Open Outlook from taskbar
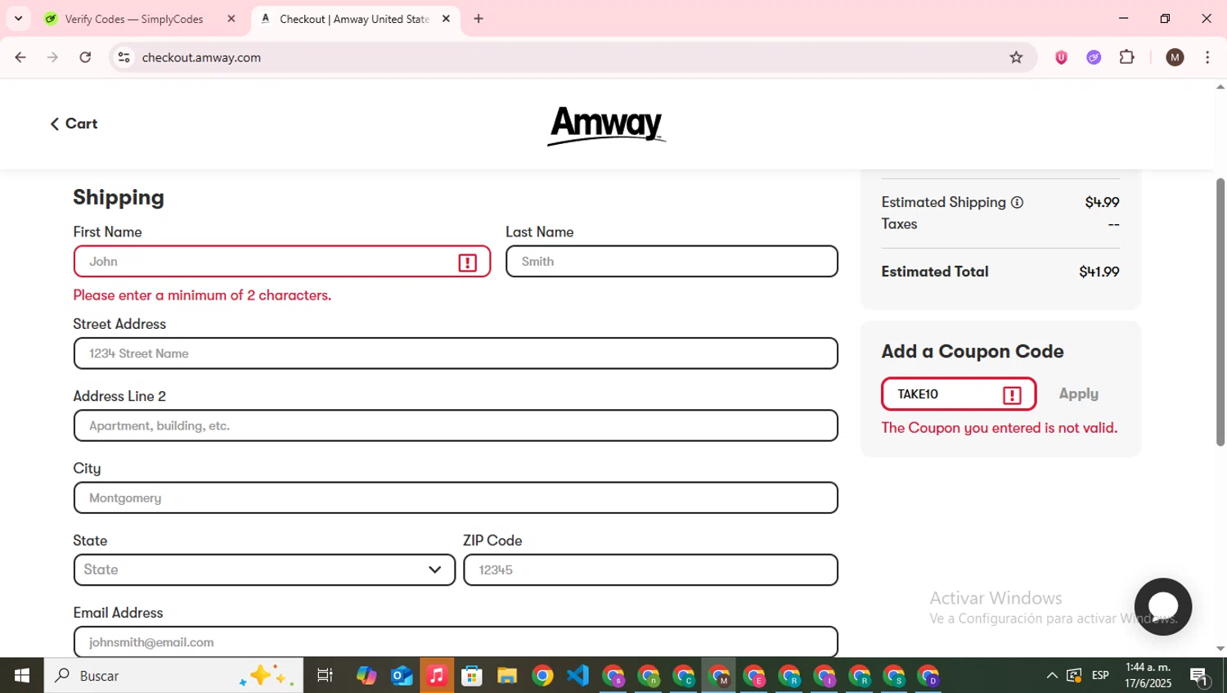This screenshot has width=1227, height=693. (x=402, y=676)
